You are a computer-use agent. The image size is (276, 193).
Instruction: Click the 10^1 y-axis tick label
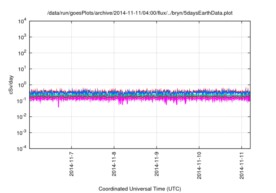22,69
